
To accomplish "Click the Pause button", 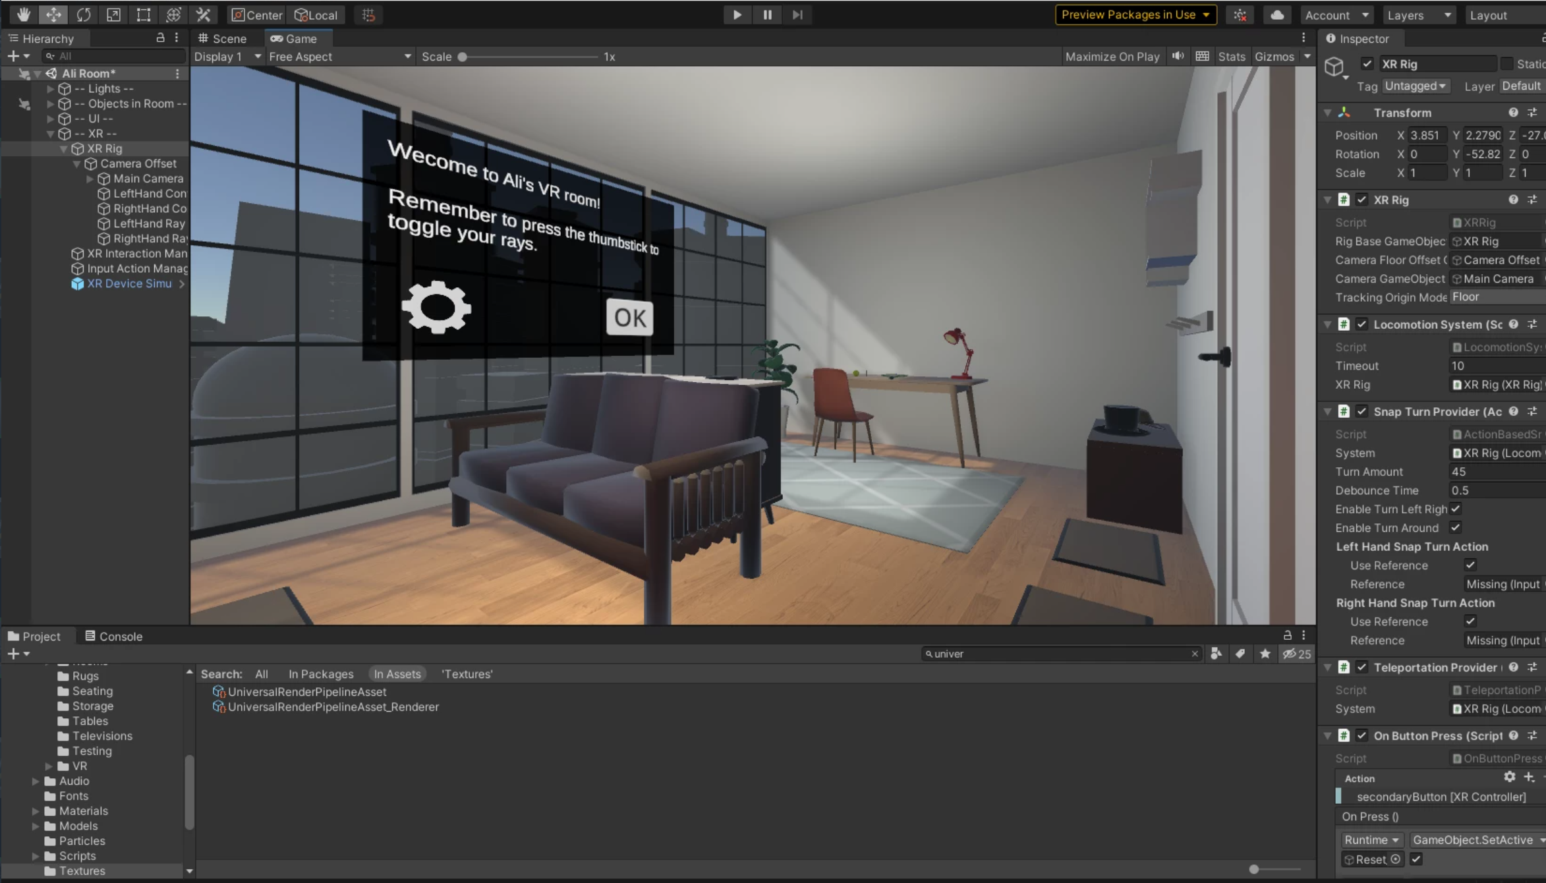I will coord(767,14).
